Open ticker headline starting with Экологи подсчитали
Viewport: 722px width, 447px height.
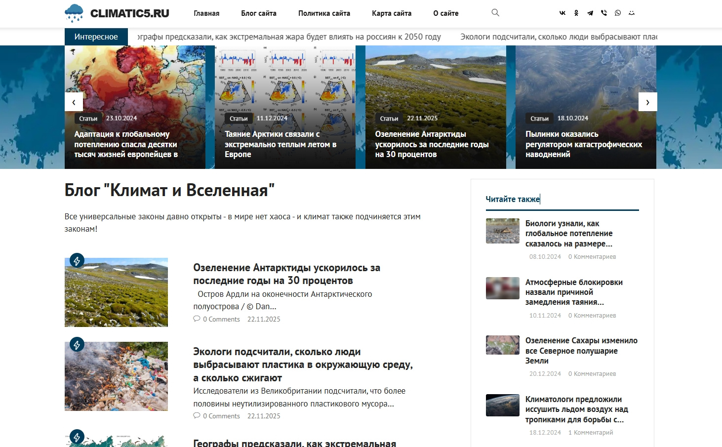click(x=559, y=37)
